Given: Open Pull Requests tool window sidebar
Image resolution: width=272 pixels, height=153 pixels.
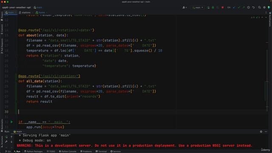Looking at the screenshot, I should 2,46.
